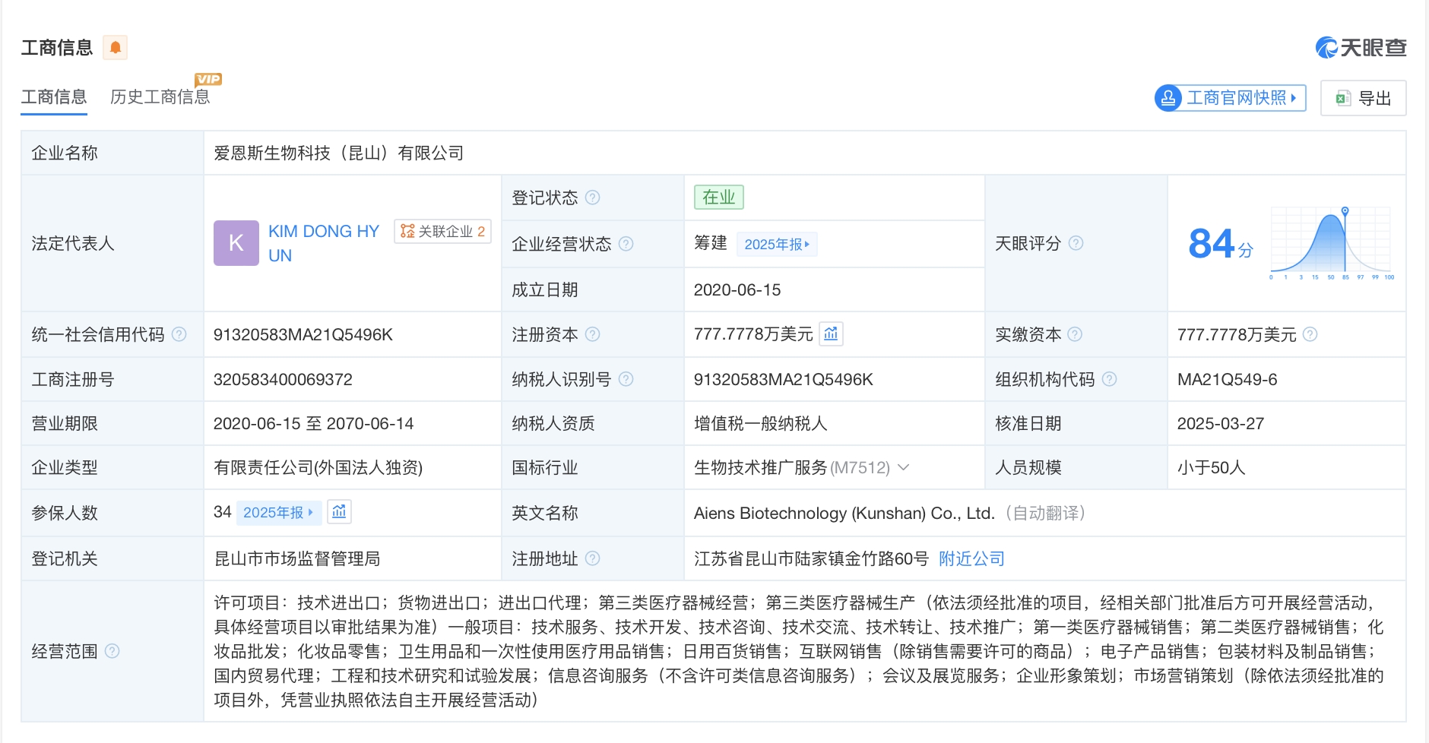Select establishment date 2020-06-15
The height and width of the screenshot is (743, 1429).
tap(737, 290)
